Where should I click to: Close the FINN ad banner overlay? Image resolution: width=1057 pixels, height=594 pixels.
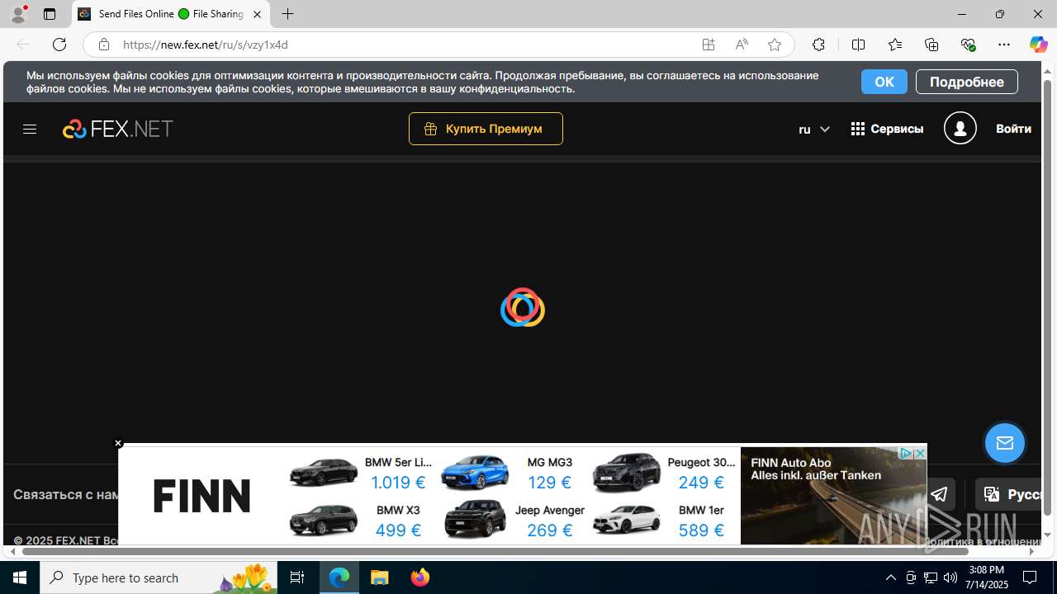(x=118, y=443)
